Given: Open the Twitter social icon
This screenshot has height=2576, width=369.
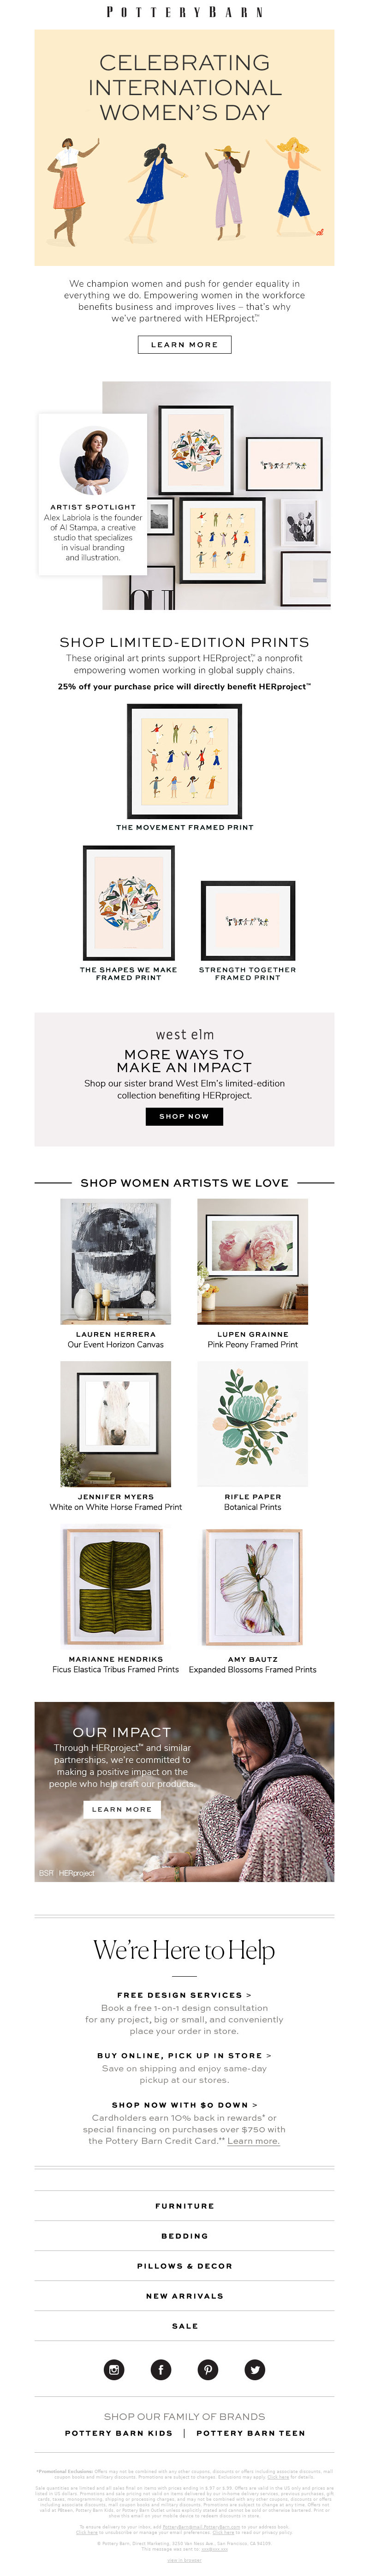Looking at the screenshot, I should 255,2369.
